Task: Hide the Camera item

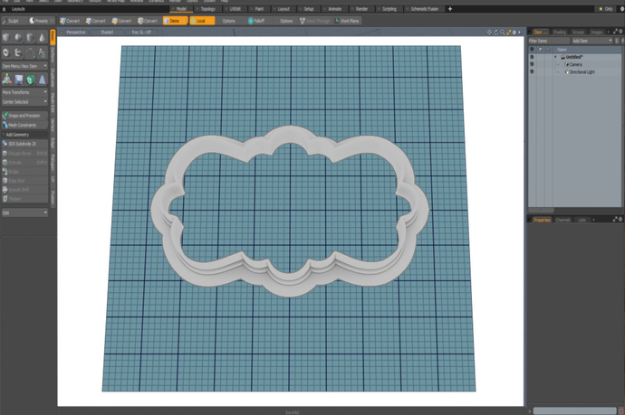Action: pyautogui.click(x=532, y=64)
